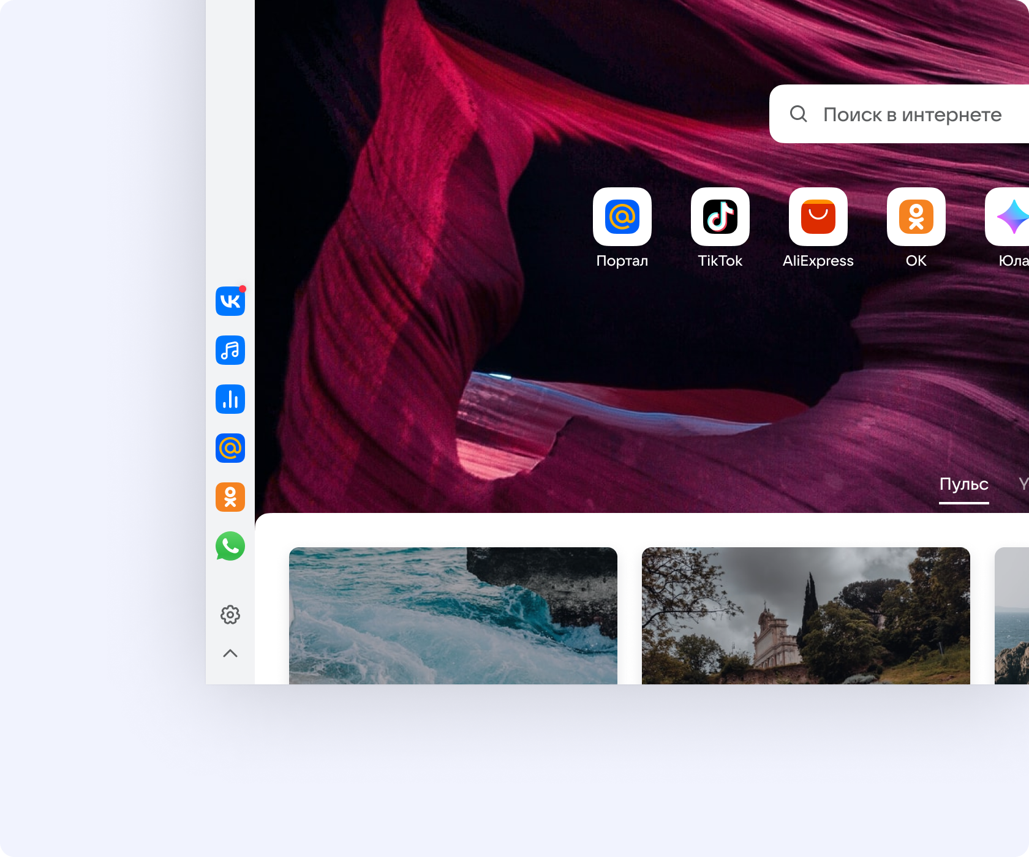Open sidebar settings gear
Viewport: 1029px width, 857px height.
click(230, 615)
